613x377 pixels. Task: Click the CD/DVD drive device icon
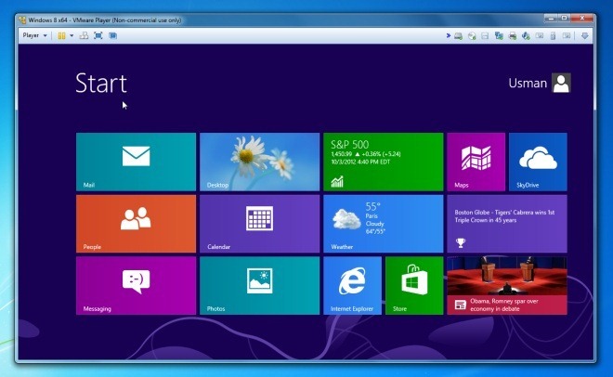click(x=472, y=36)
